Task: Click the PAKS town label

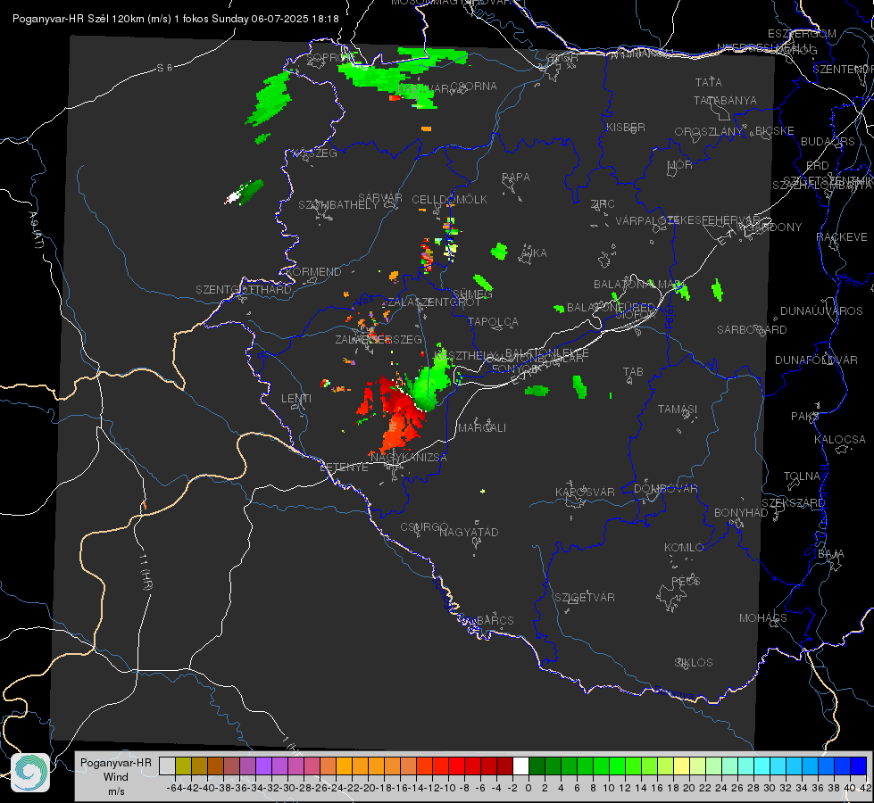Action: pos(804,417)
